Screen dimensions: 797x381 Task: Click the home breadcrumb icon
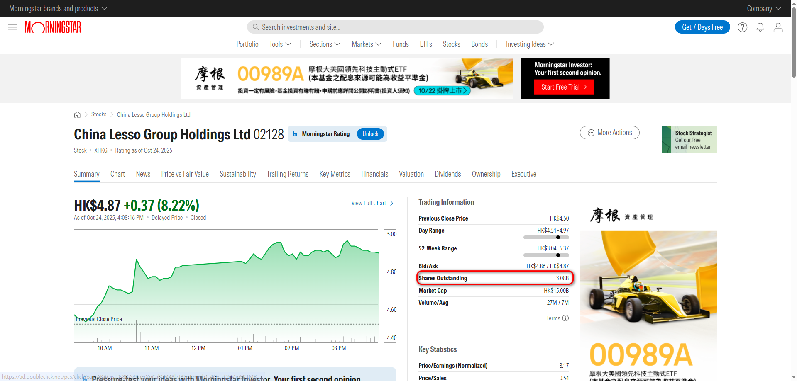coord(77,115)
